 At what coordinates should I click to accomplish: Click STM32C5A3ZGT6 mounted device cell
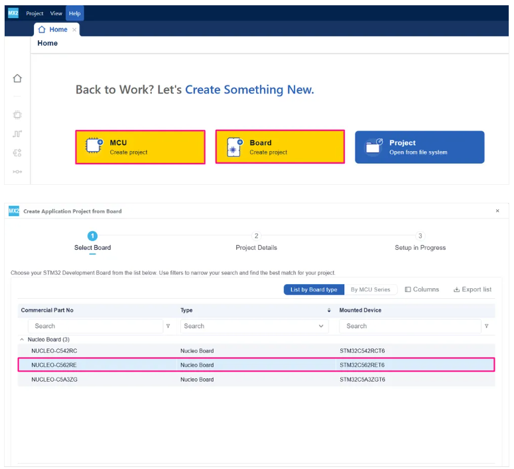coord(362,380)
